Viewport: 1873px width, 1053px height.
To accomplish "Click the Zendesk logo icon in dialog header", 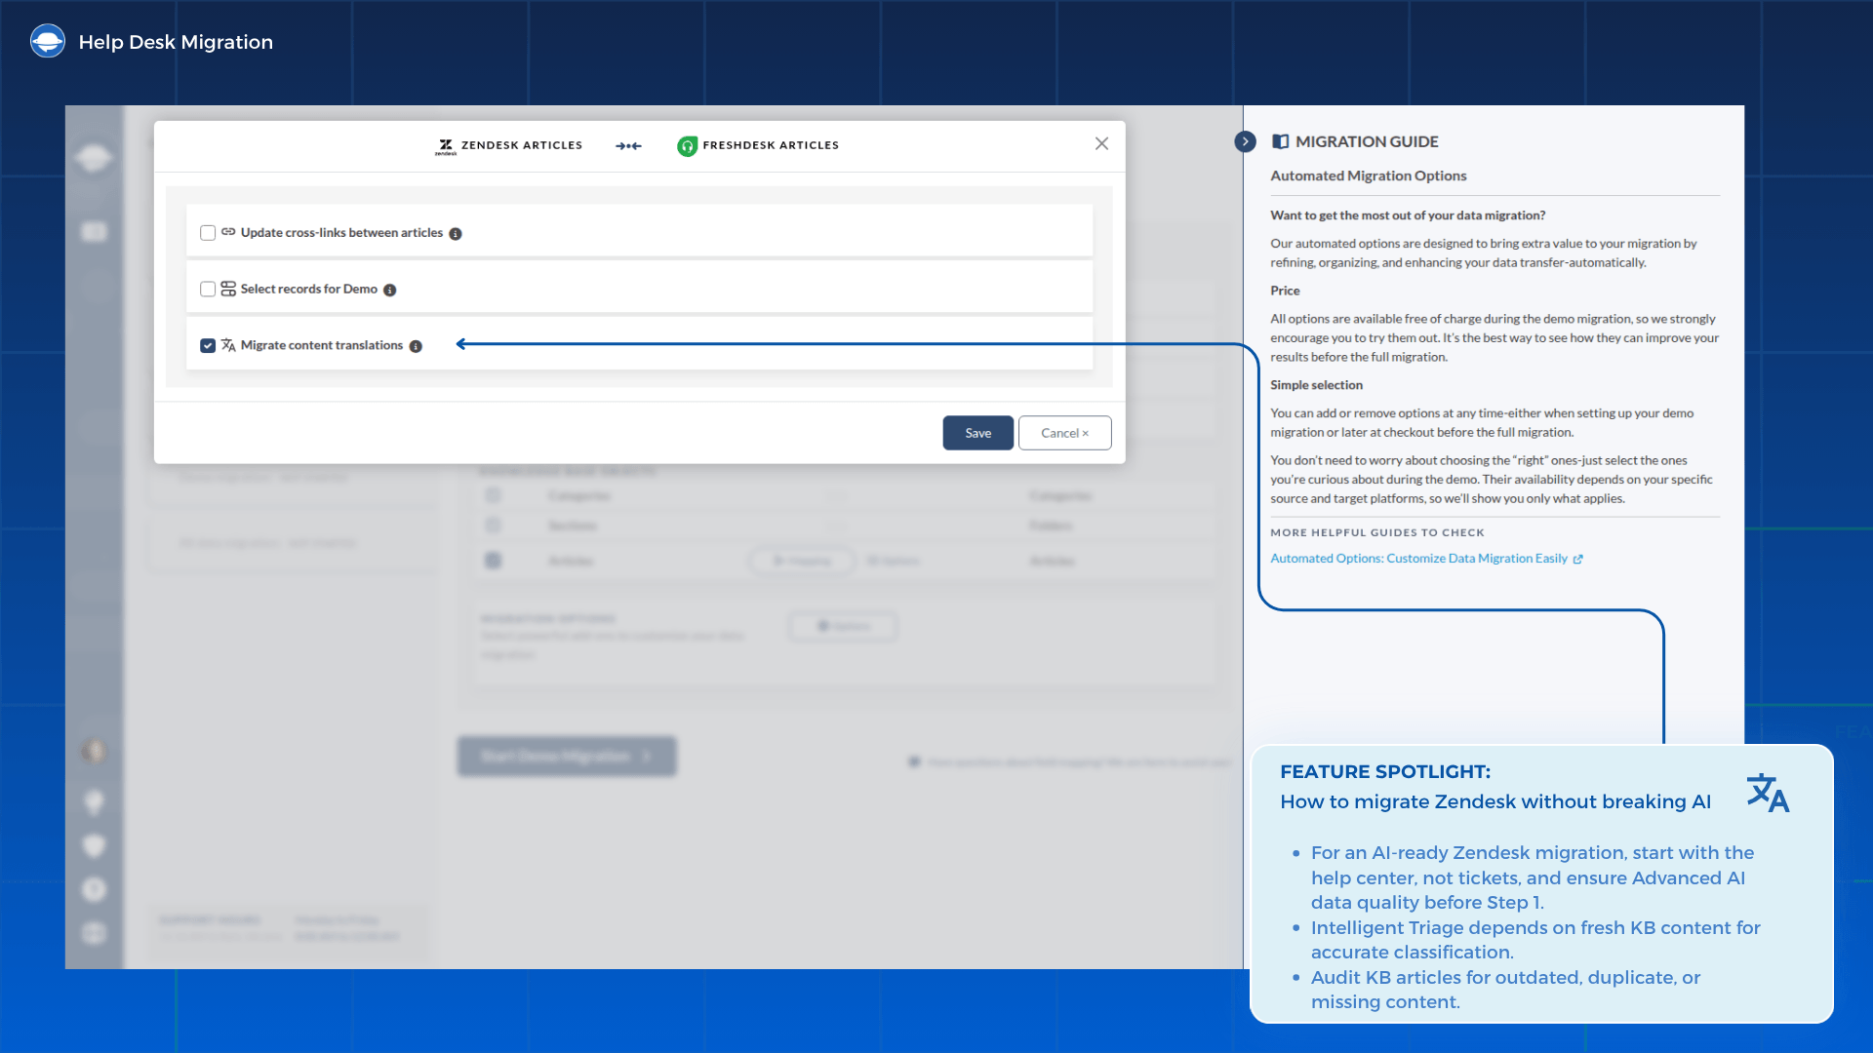I will point(446,145).
